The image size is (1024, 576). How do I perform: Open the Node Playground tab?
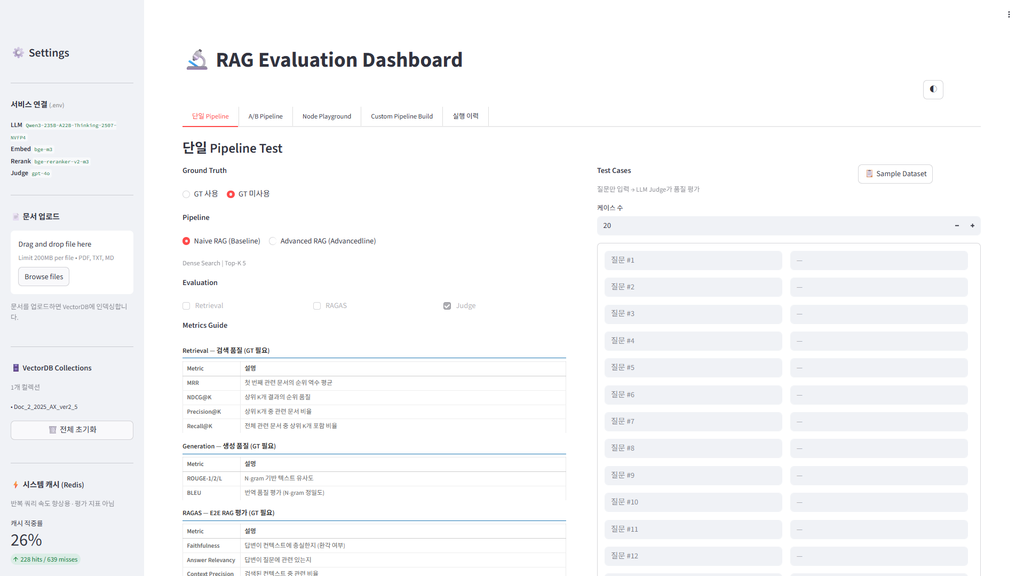(x=326, y=116)
